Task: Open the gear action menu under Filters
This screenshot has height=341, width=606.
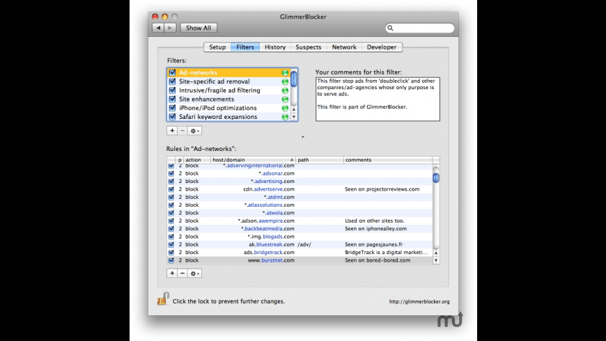Action: click(194, 131)
